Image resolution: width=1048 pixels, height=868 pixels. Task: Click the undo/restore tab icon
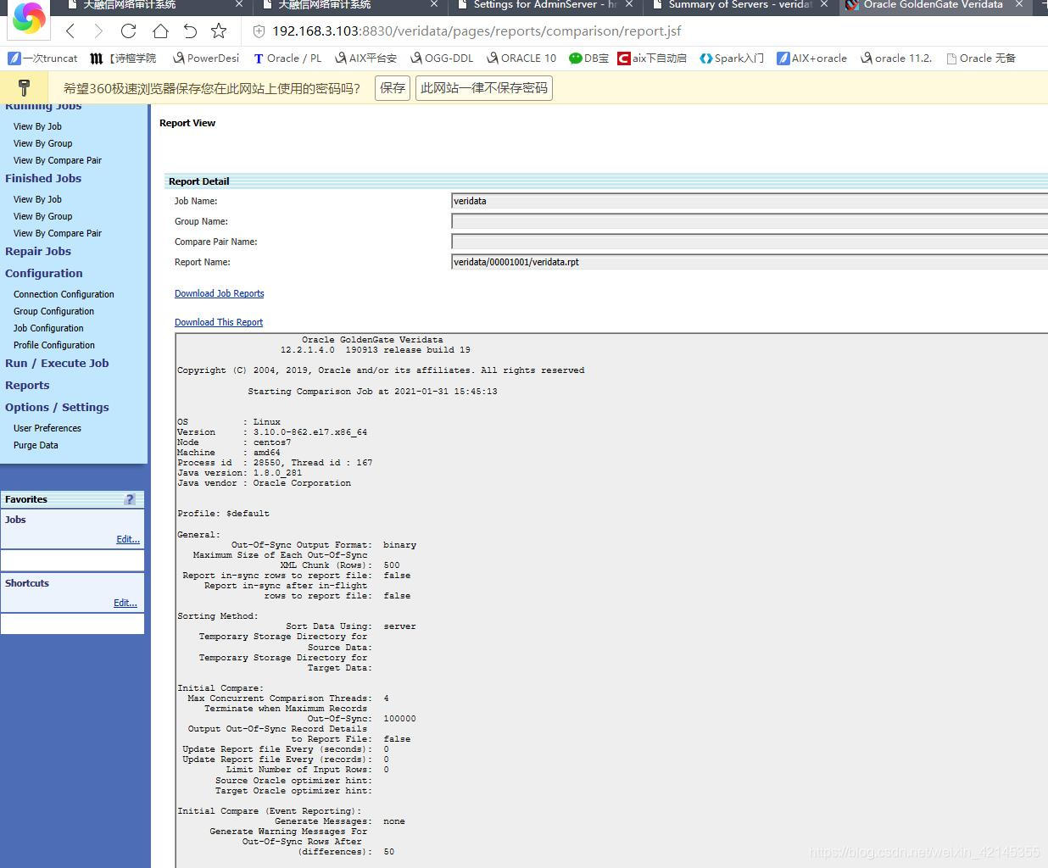click(x=190, y=31)
